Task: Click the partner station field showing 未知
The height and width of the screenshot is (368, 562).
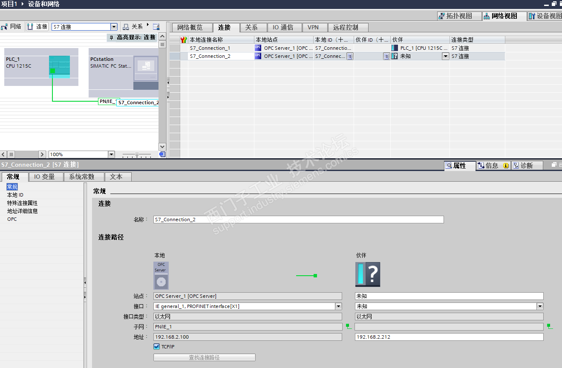Action: [449, 296]
